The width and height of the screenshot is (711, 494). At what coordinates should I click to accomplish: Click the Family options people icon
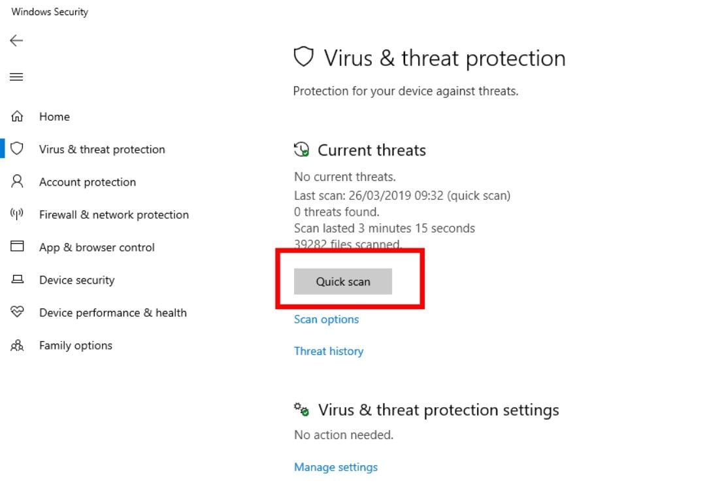(18, 346)
